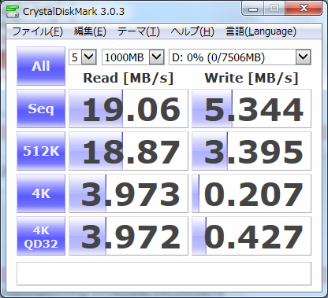
Task: Select the 4K read value 3.973
Action: click(x=129, y=193)
